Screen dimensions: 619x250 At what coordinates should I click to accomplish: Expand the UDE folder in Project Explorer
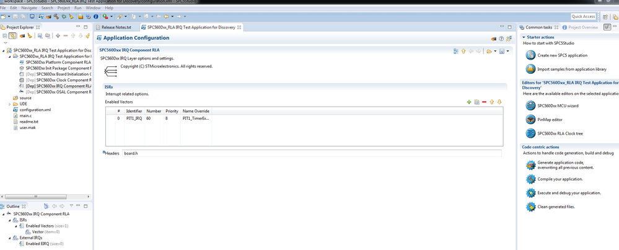[10, 104]
